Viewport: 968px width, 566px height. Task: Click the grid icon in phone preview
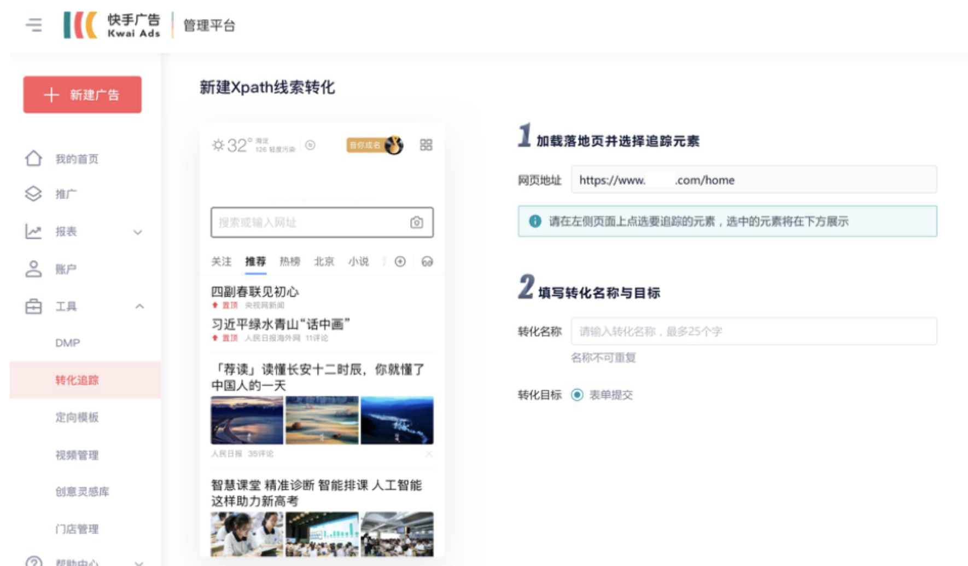click(425, 145)
